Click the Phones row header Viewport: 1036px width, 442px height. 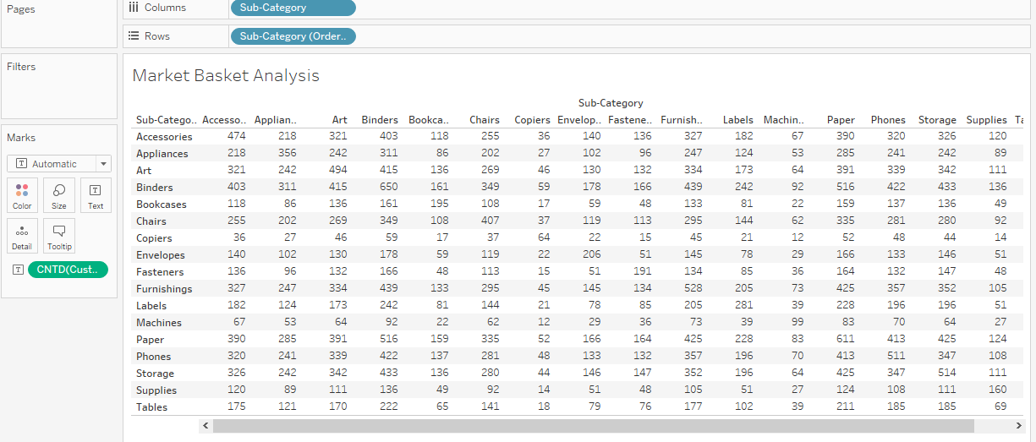click(154, 357)
